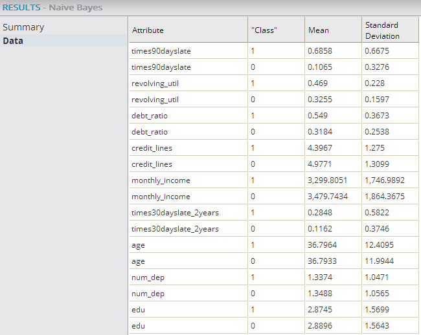Image resolution: width=421 pixels, height=335 pixels.
Task: Select the Data section in sidebar
Action: pos(13,41)
